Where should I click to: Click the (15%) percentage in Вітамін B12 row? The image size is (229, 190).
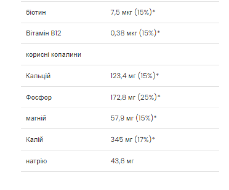tap(148, 33)
